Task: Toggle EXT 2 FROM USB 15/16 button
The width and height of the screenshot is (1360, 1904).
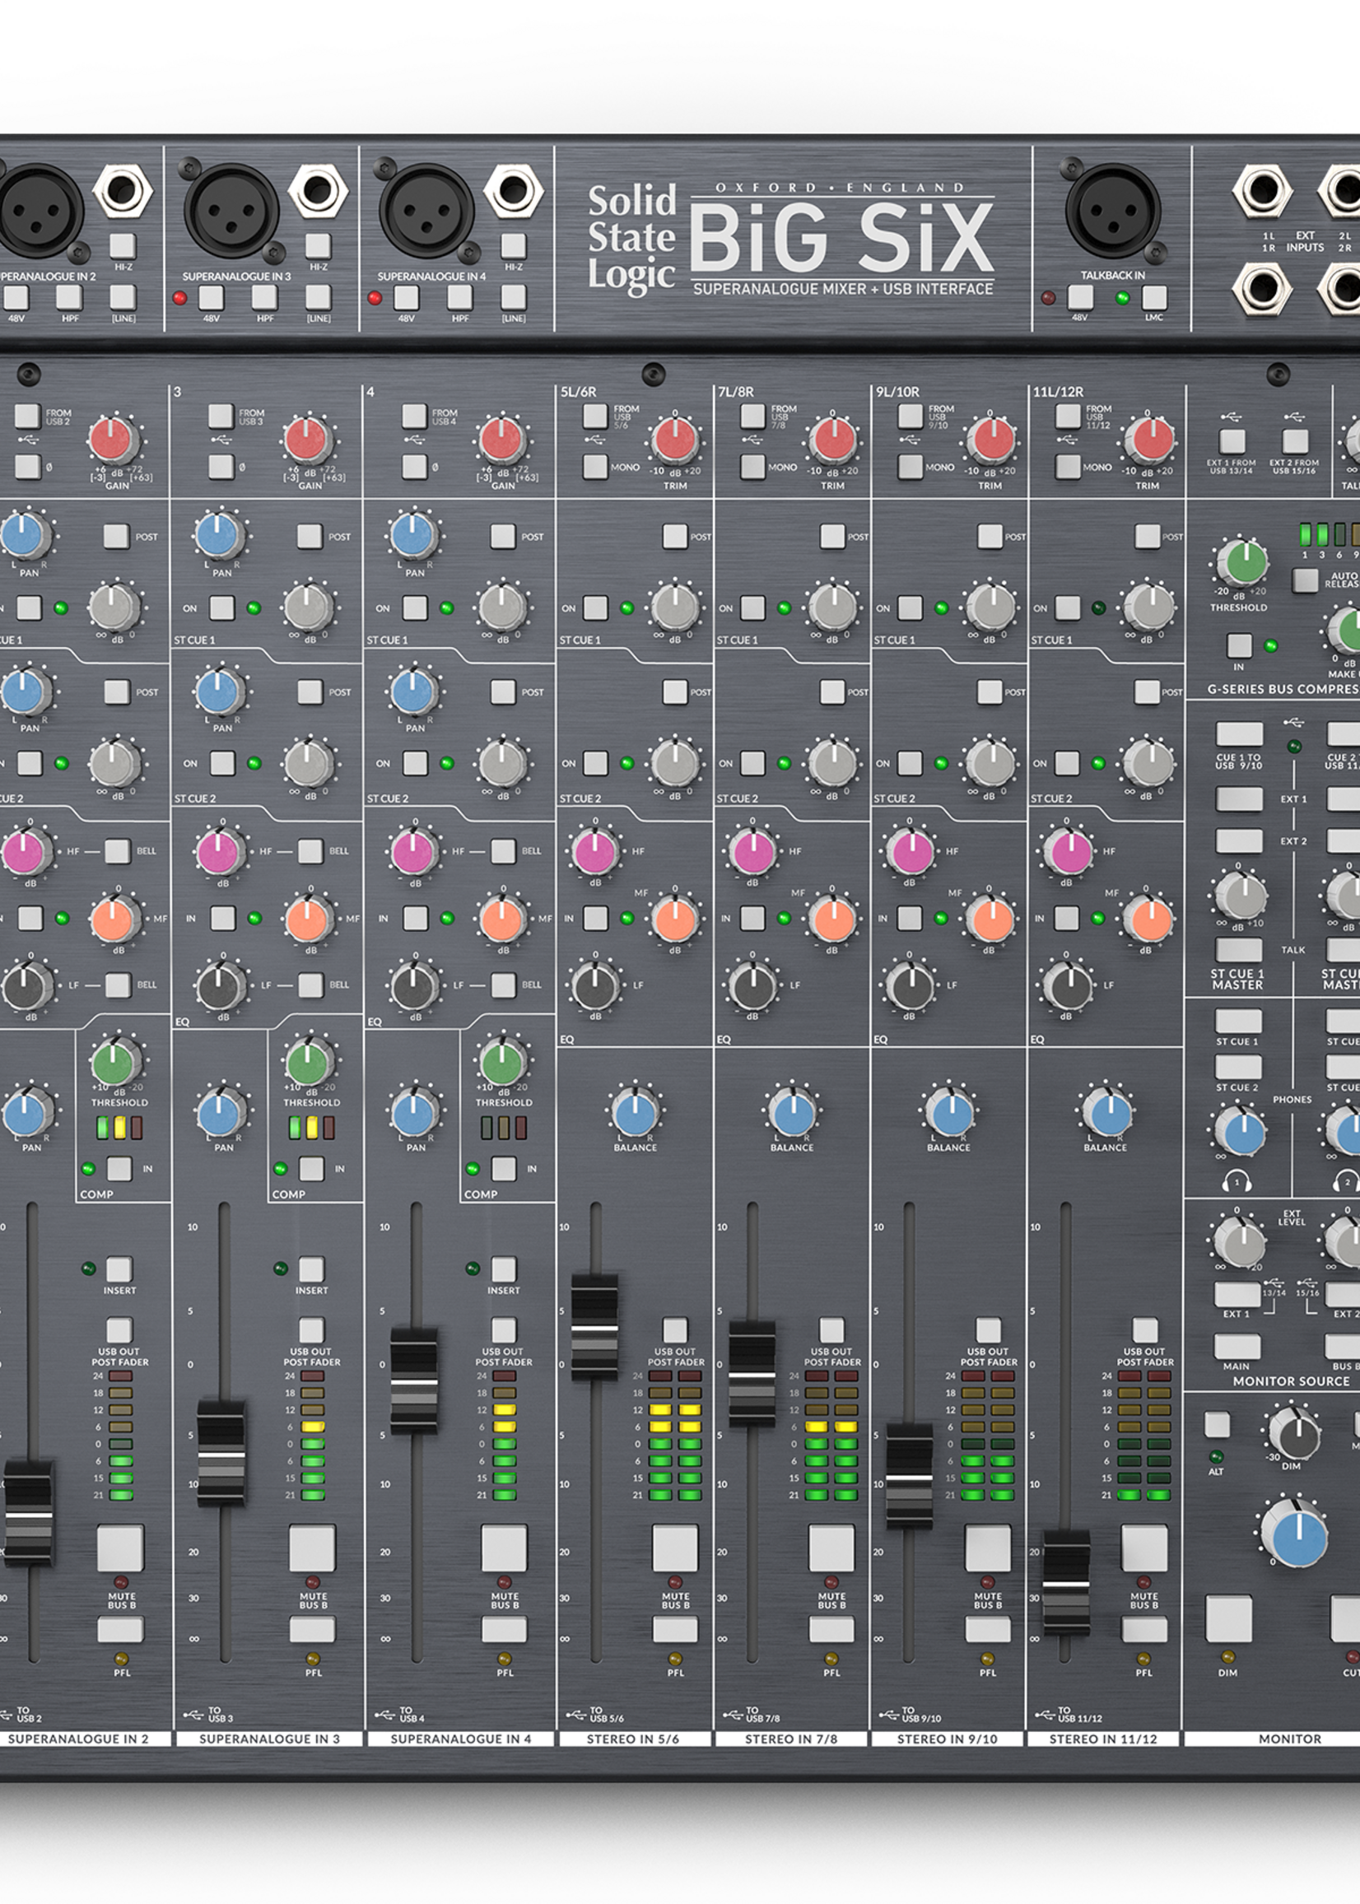Action: click(x=1295, y=440)
